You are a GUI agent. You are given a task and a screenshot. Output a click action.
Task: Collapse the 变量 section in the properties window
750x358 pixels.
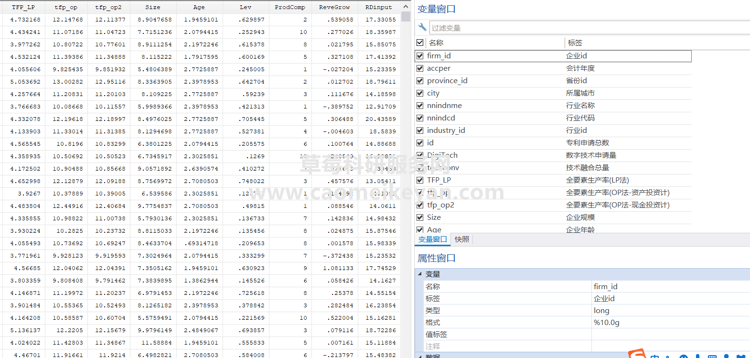tap(420, 274)
